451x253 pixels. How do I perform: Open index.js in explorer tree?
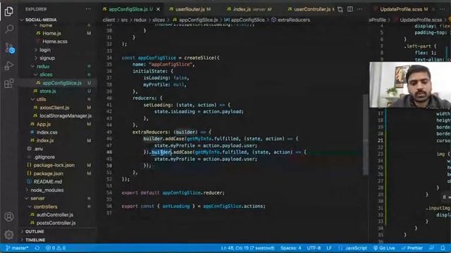coord(45,141)
